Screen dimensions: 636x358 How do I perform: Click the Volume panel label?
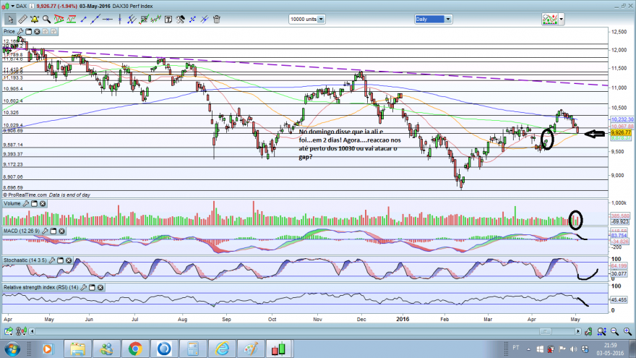tap(12, 203)
